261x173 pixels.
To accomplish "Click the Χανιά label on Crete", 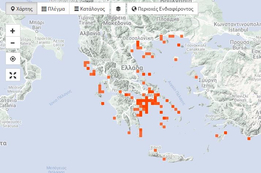I will coord(156,147).
